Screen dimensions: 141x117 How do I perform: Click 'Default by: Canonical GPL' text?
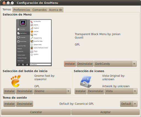77,104
